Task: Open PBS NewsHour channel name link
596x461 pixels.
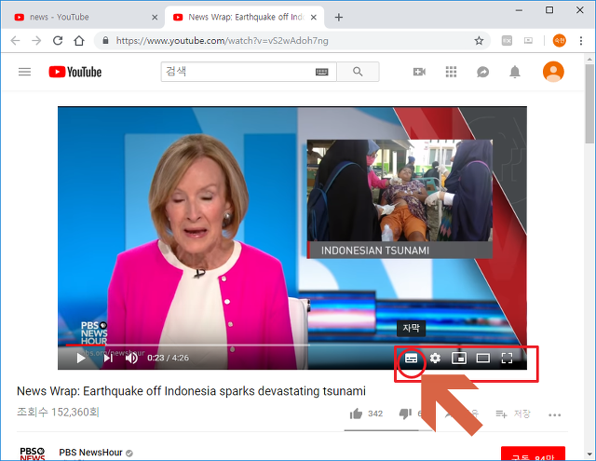Action: pyautogui.click(x=91, y=453)
